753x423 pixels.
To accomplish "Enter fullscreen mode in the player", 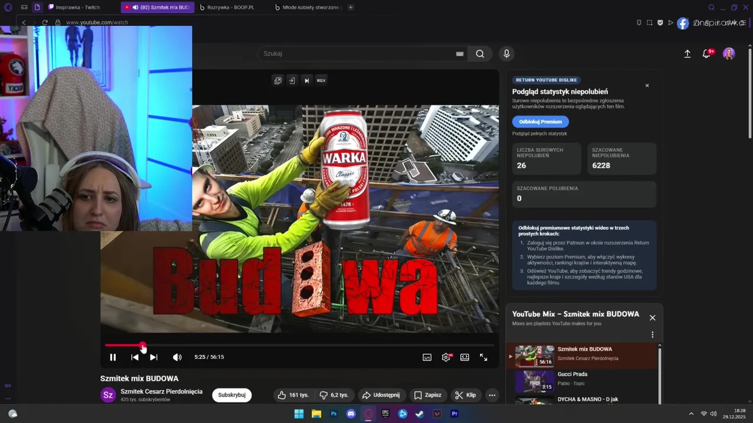I will pyautogui.click(x=484, y=357).
